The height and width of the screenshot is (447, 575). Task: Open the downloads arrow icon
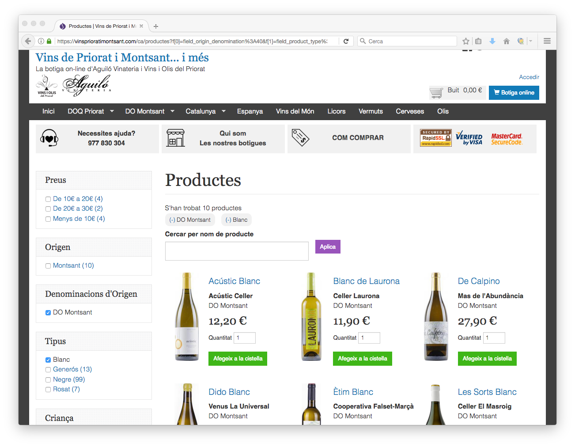492,41
